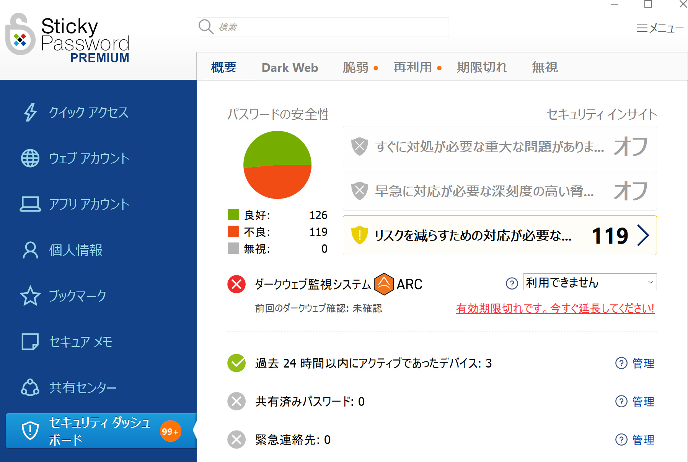Image resolution: width=688 pixels, height=462 pixels.
Task: Open Sharing Center icon
Action: click(x=30, y=388)
